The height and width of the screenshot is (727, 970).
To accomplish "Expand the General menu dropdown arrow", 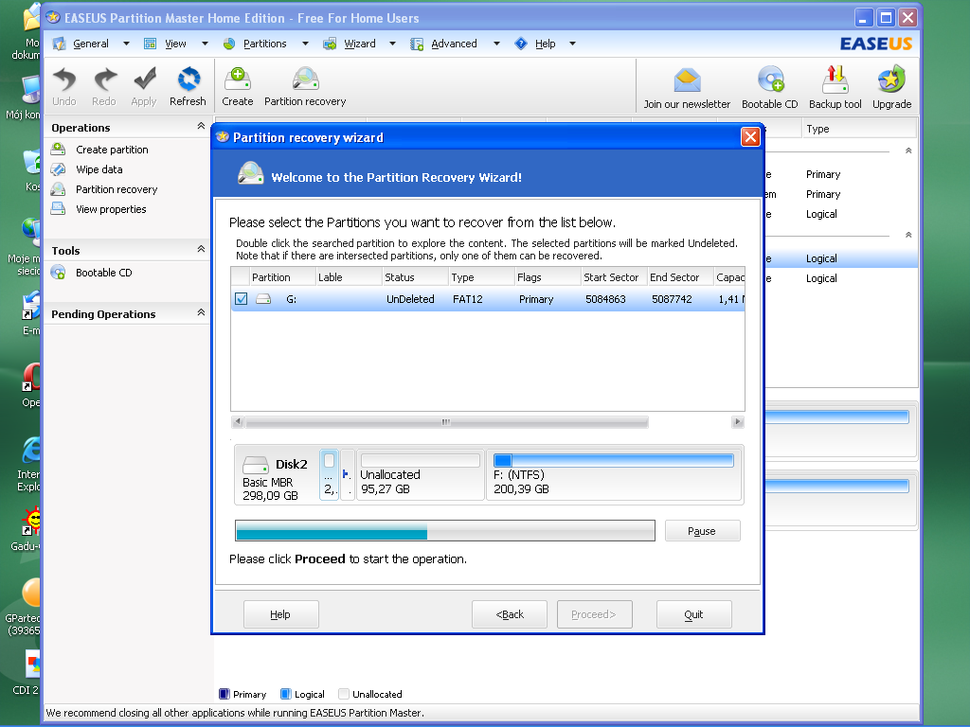I will click(x=126, y=44).
